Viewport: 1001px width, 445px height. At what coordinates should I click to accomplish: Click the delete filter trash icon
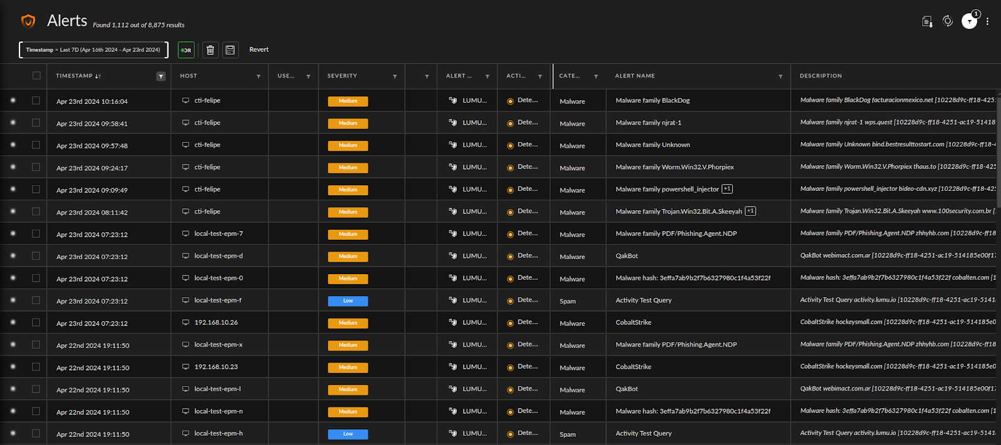coord(210,50)
